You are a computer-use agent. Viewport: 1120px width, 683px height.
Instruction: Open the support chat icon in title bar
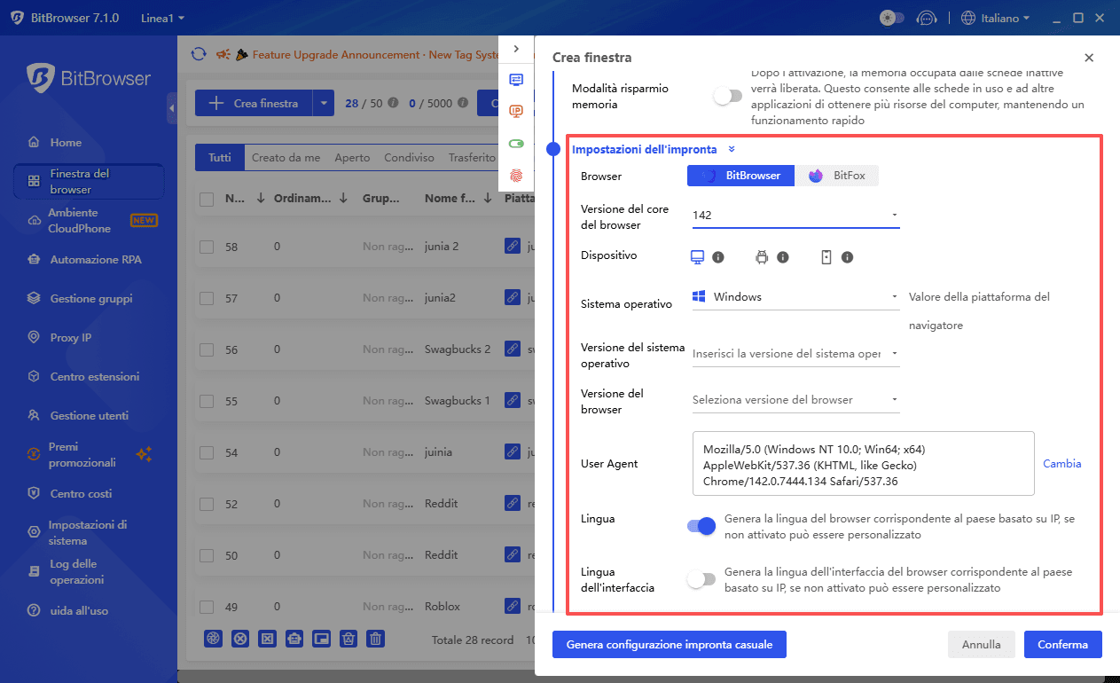tap(927, 18)
